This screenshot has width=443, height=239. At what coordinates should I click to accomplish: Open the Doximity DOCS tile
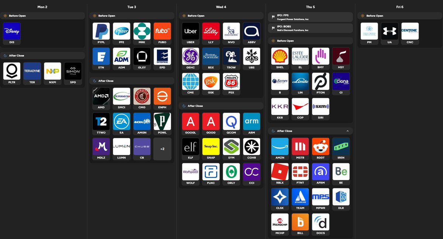point(320,224)
